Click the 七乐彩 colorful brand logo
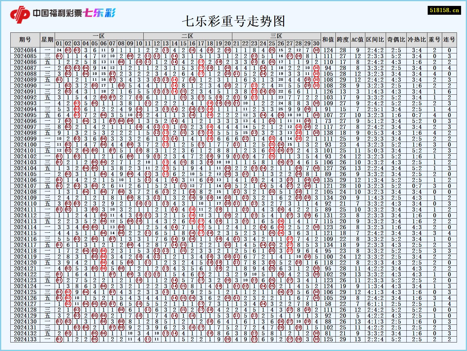 pos(99,13)
